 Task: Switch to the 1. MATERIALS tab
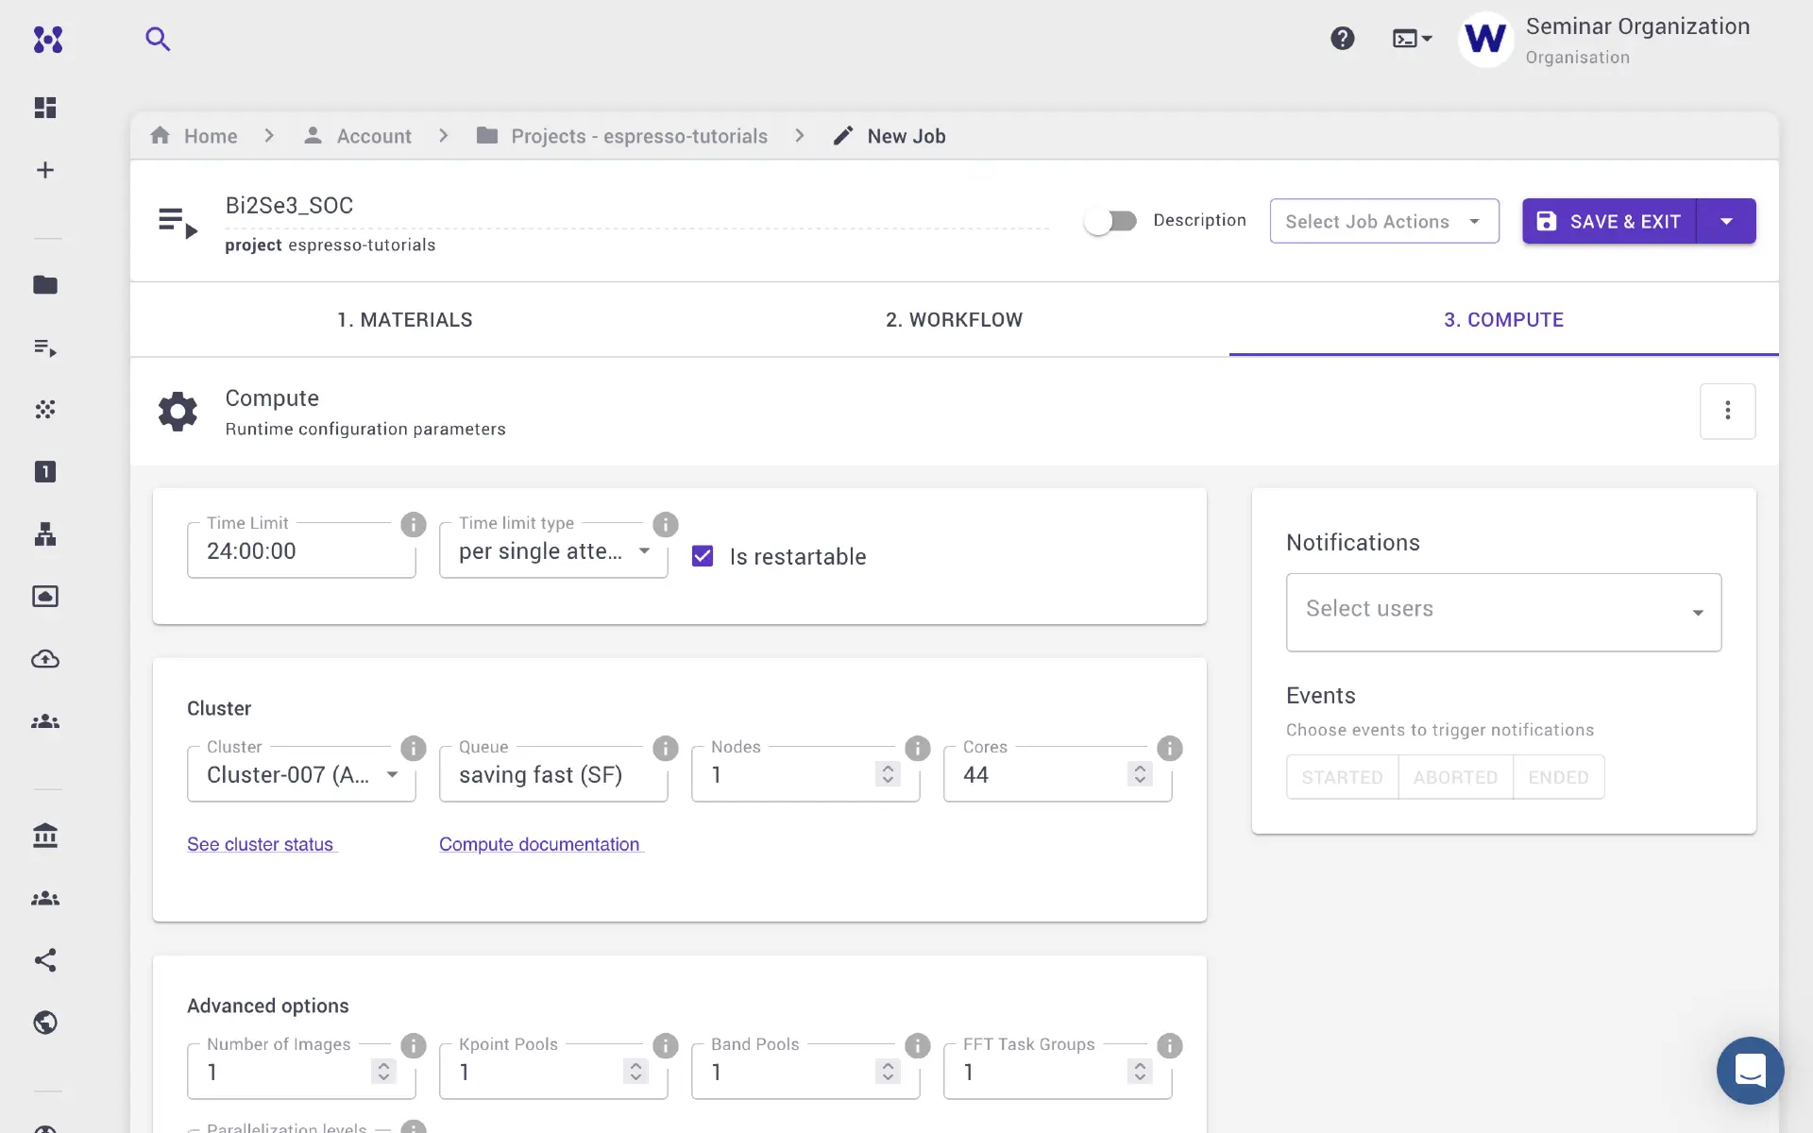click(405, 320)
